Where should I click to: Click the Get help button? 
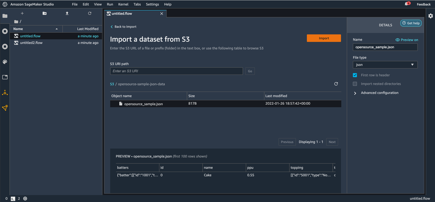pyautogui.click(x=411, y=23)
